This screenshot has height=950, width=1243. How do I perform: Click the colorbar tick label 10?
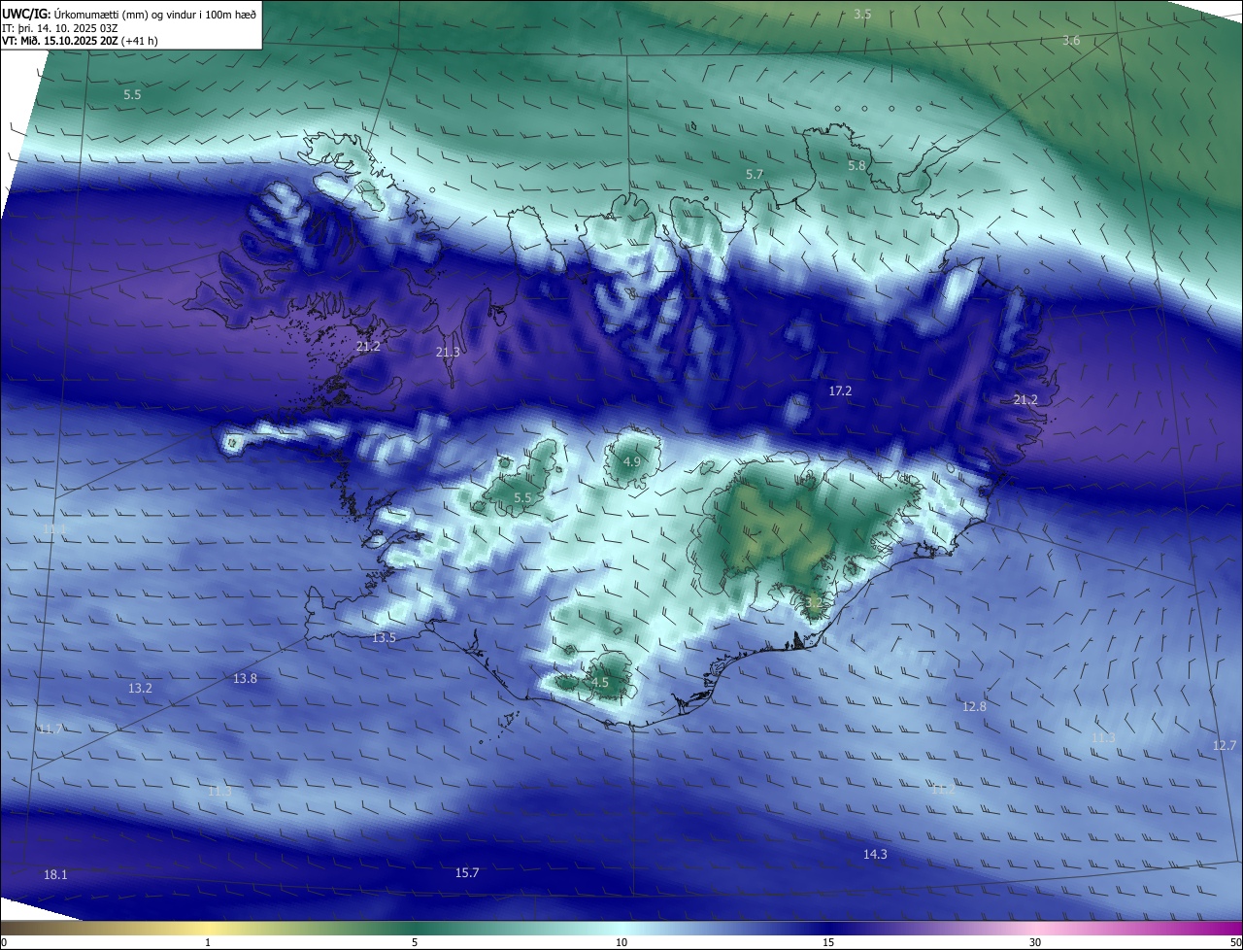pos(621,942)
